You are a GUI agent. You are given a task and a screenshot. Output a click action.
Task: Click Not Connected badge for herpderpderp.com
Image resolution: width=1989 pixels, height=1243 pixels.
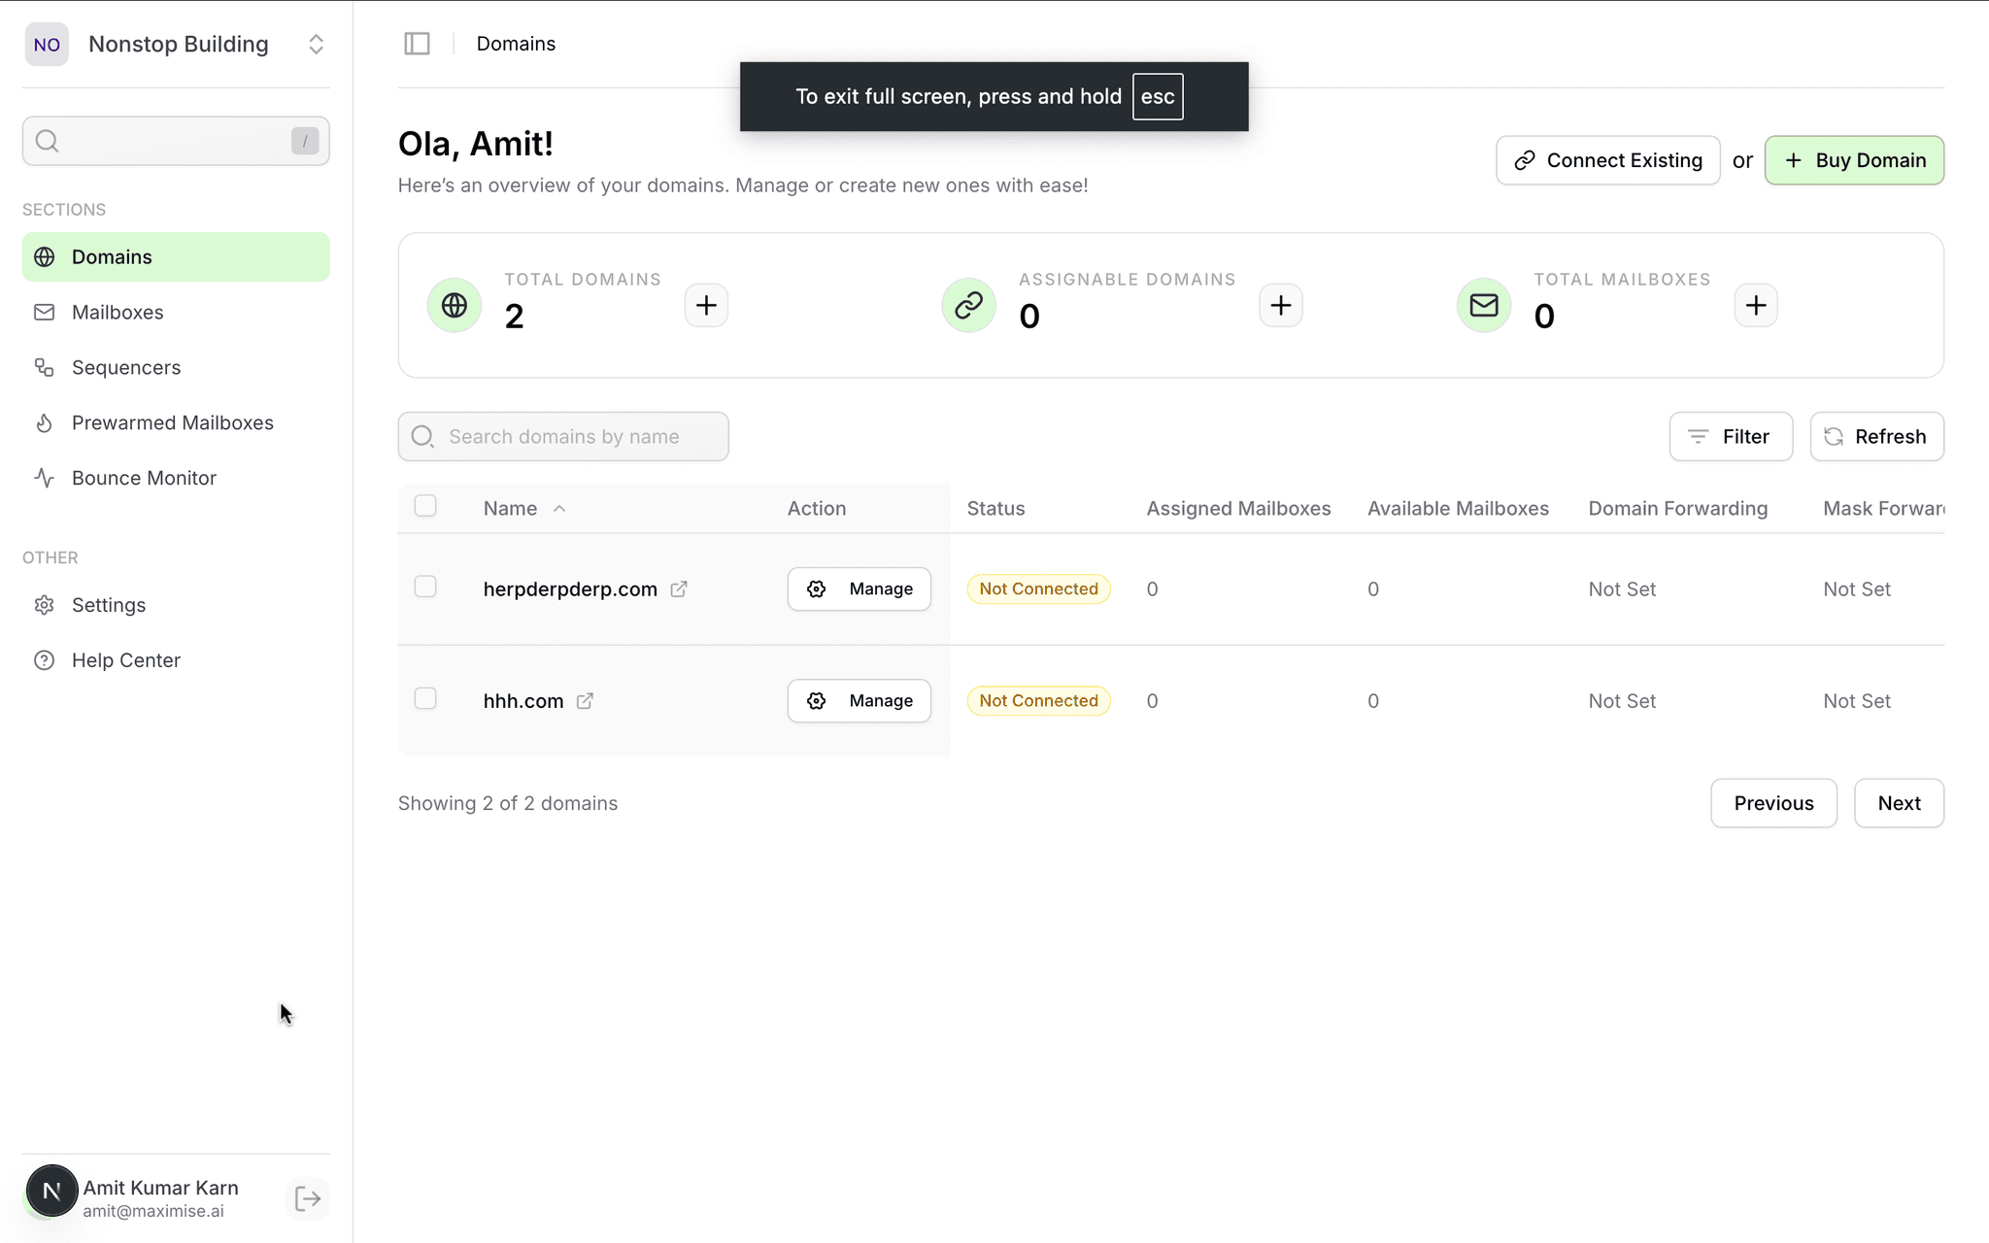coord(1038,588)
